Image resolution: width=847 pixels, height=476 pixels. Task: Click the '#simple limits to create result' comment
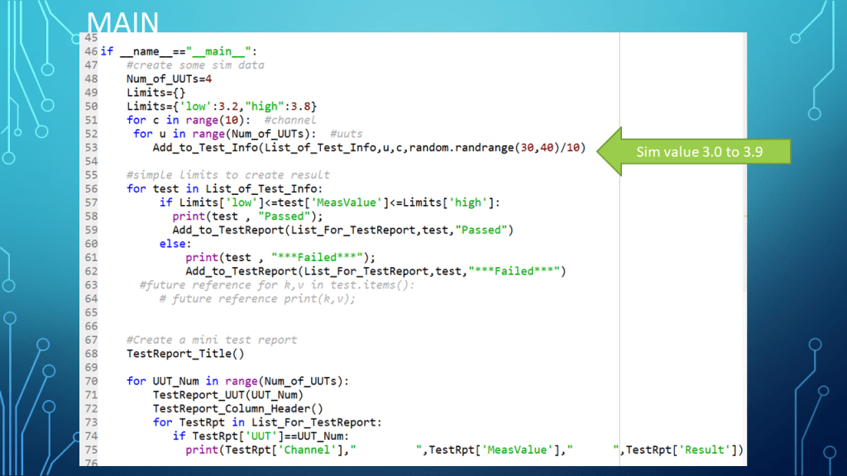[x=227, y=174]
